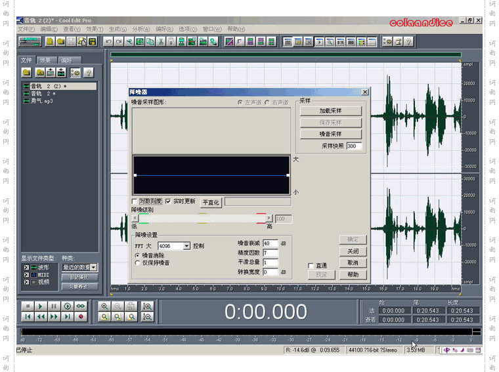This screenshot has height=372, width=499.
Task: Click the 自动播放 button in left panel
Action: 79,278
